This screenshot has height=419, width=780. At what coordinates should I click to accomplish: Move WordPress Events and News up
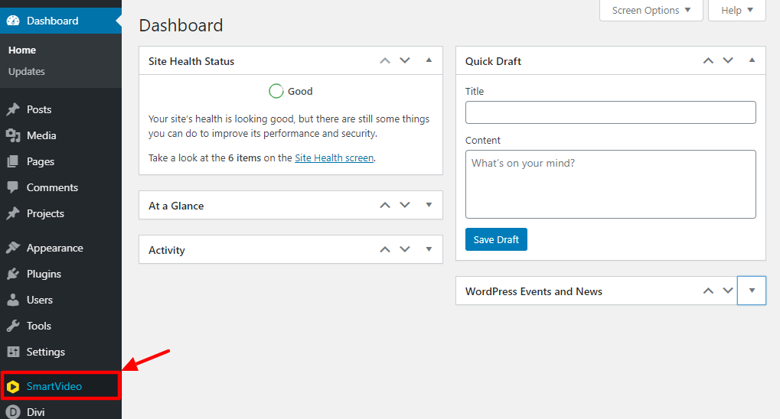(708, 291)
